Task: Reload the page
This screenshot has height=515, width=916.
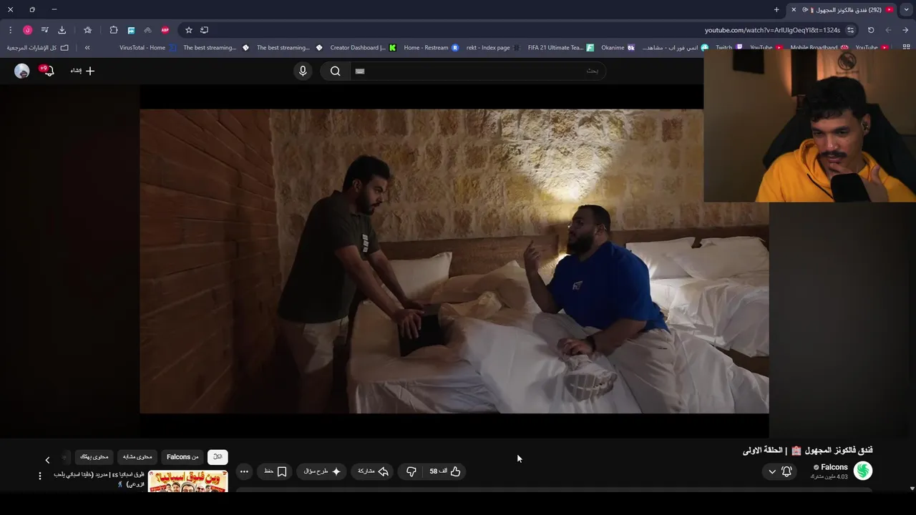Action: pos(871,30)
